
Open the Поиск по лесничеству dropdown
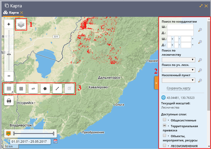pos(179,60)
